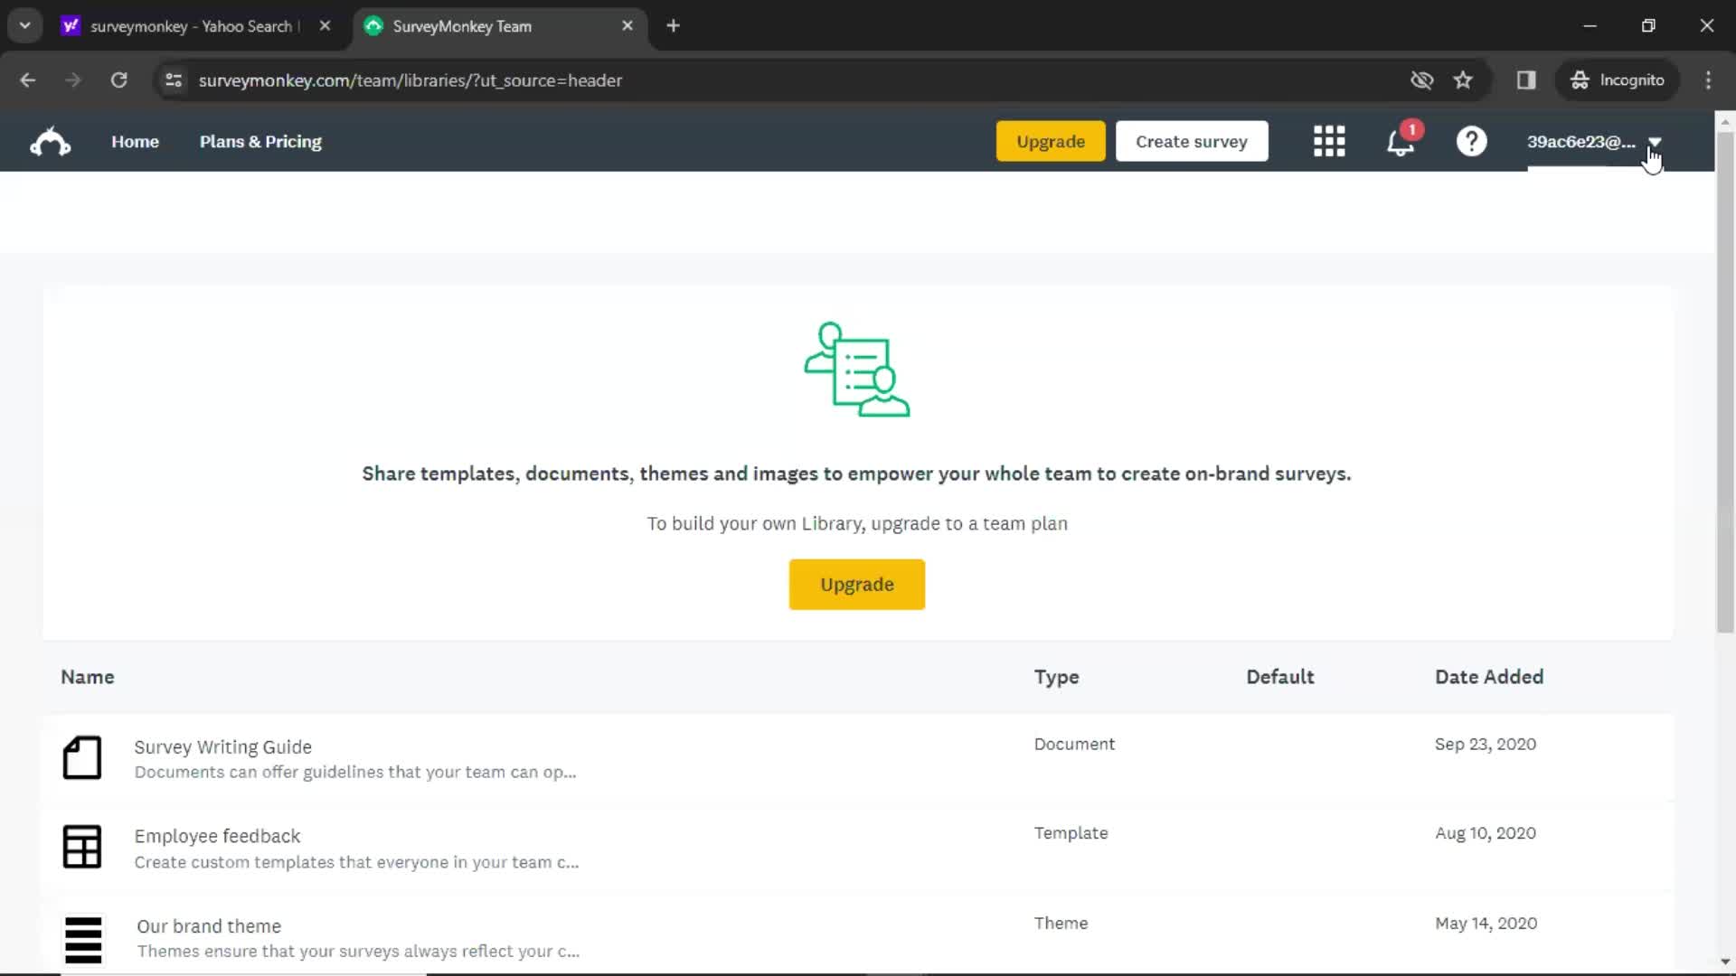Click the Upgrade button below library message
1736x976 pixels.
click(857, 585)
